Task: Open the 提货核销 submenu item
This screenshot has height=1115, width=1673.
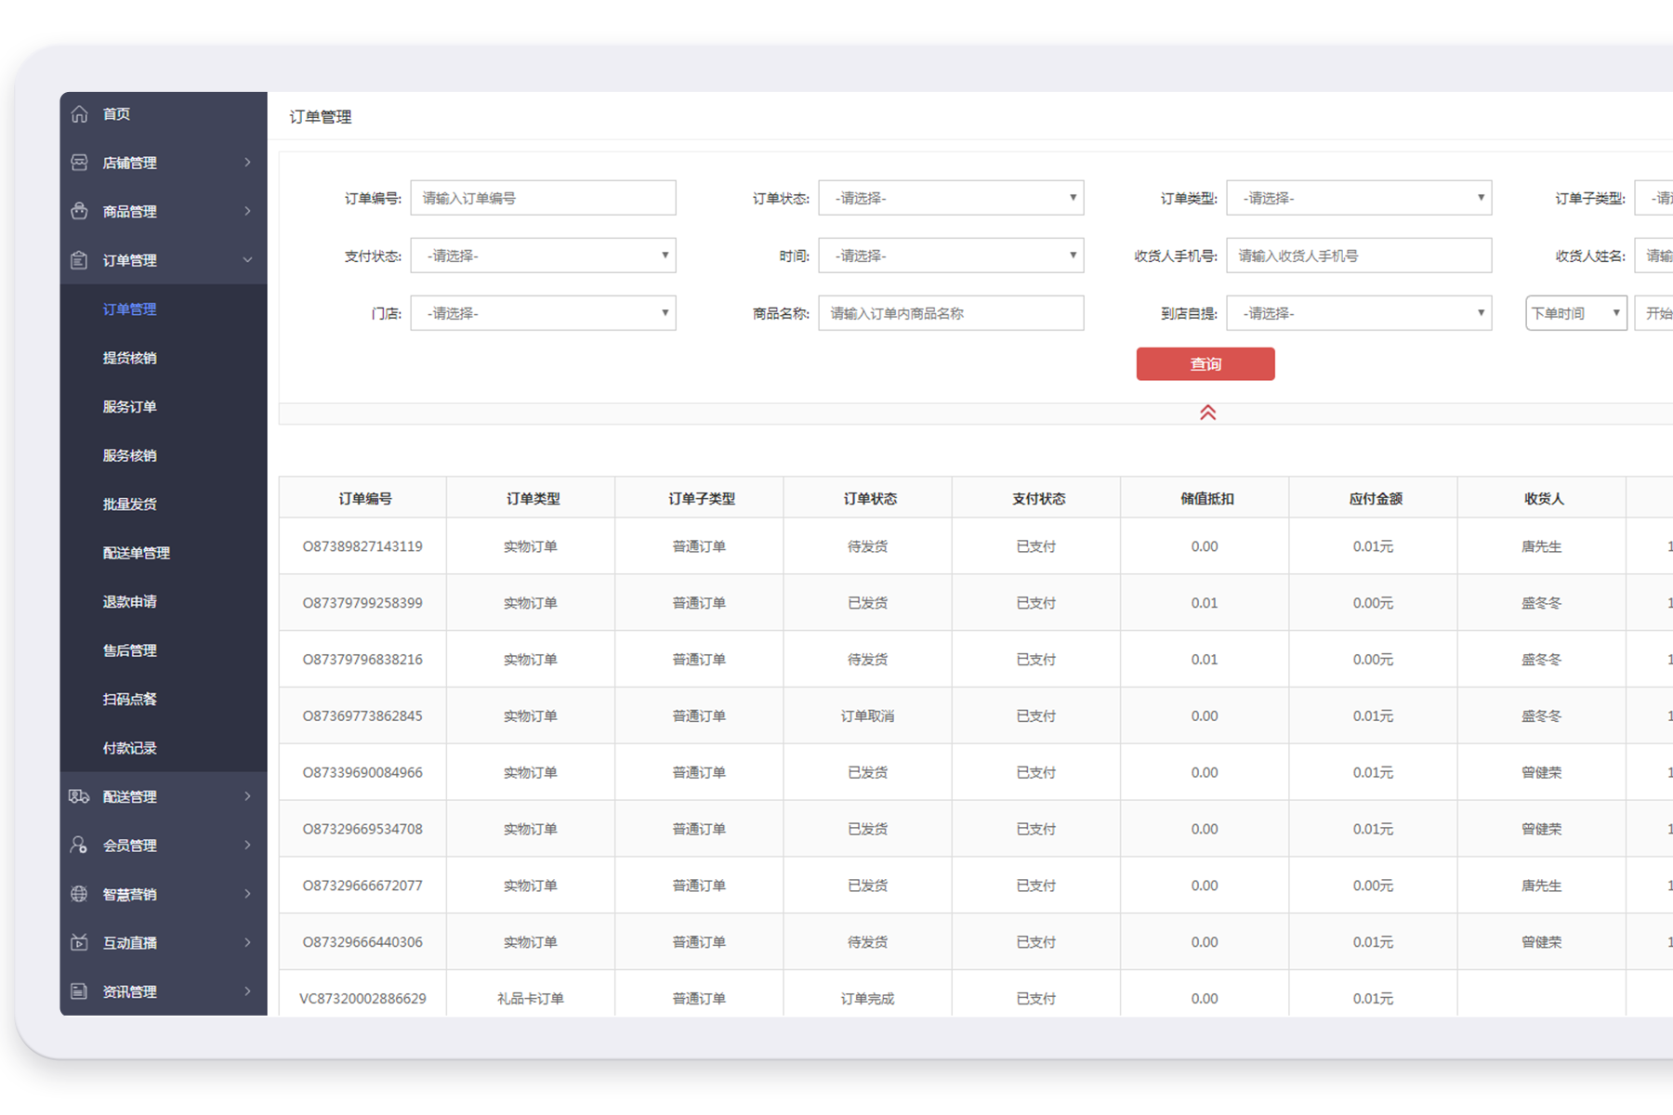Action: point(130,358)
